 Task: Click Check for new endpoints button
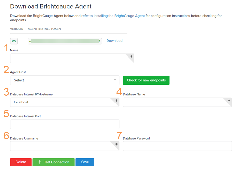pos(146,80)
